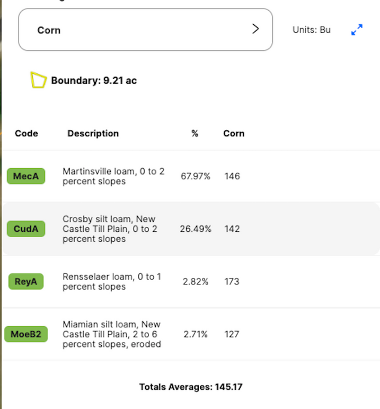Open the Corn crop selector chevron
The image size is (380, 409).
[x=255, y=29]
